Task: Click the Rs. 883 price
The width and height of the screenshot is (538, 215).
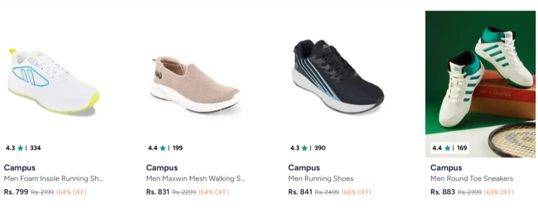Action: 443,192
